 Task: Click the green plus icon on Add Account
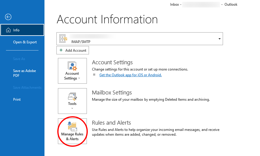[61, 50]
